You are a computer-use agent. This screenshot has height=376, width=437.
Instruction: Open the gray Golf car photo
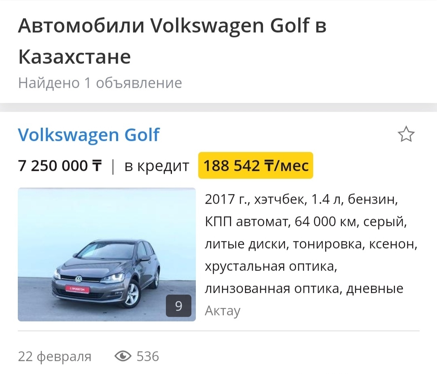107,254
